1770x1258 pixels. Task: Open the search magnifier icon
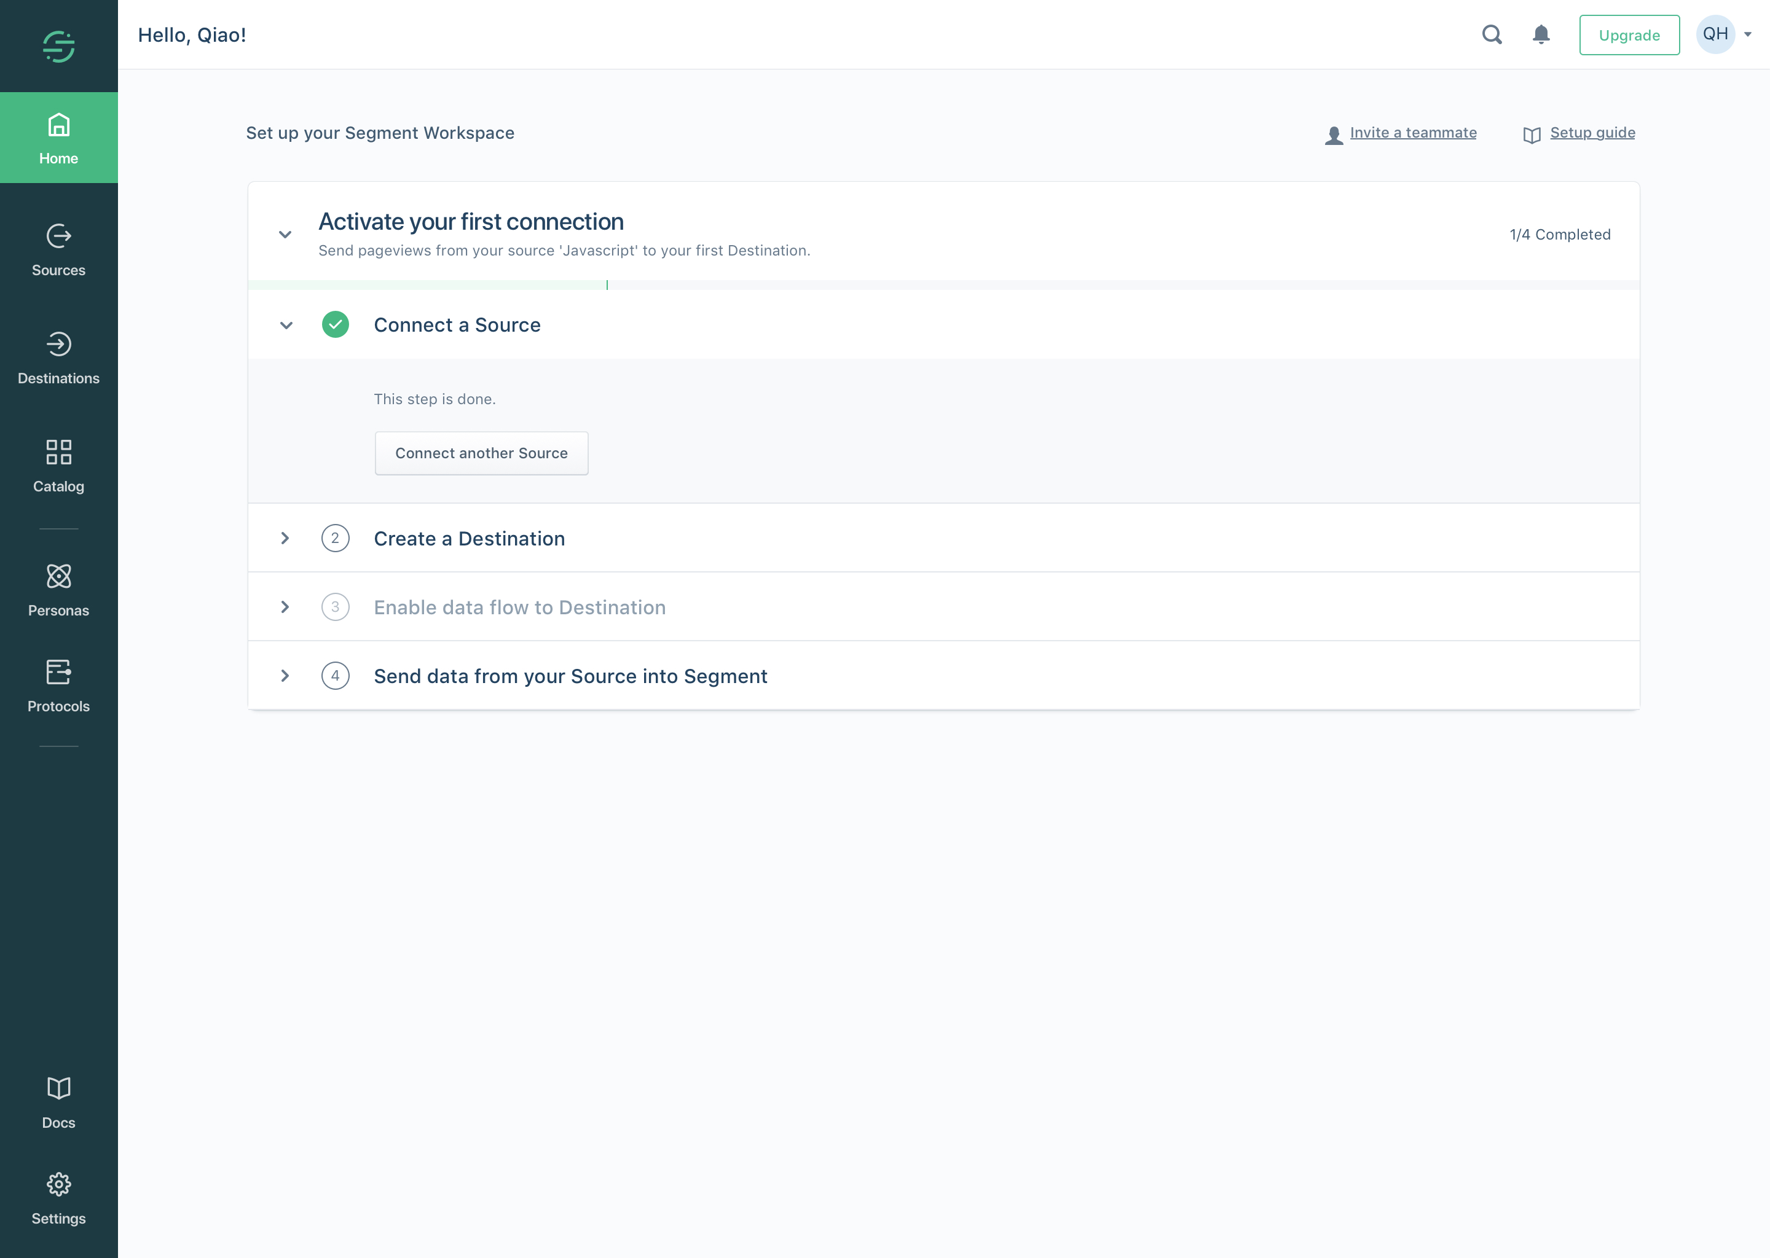coord(1492,35)
